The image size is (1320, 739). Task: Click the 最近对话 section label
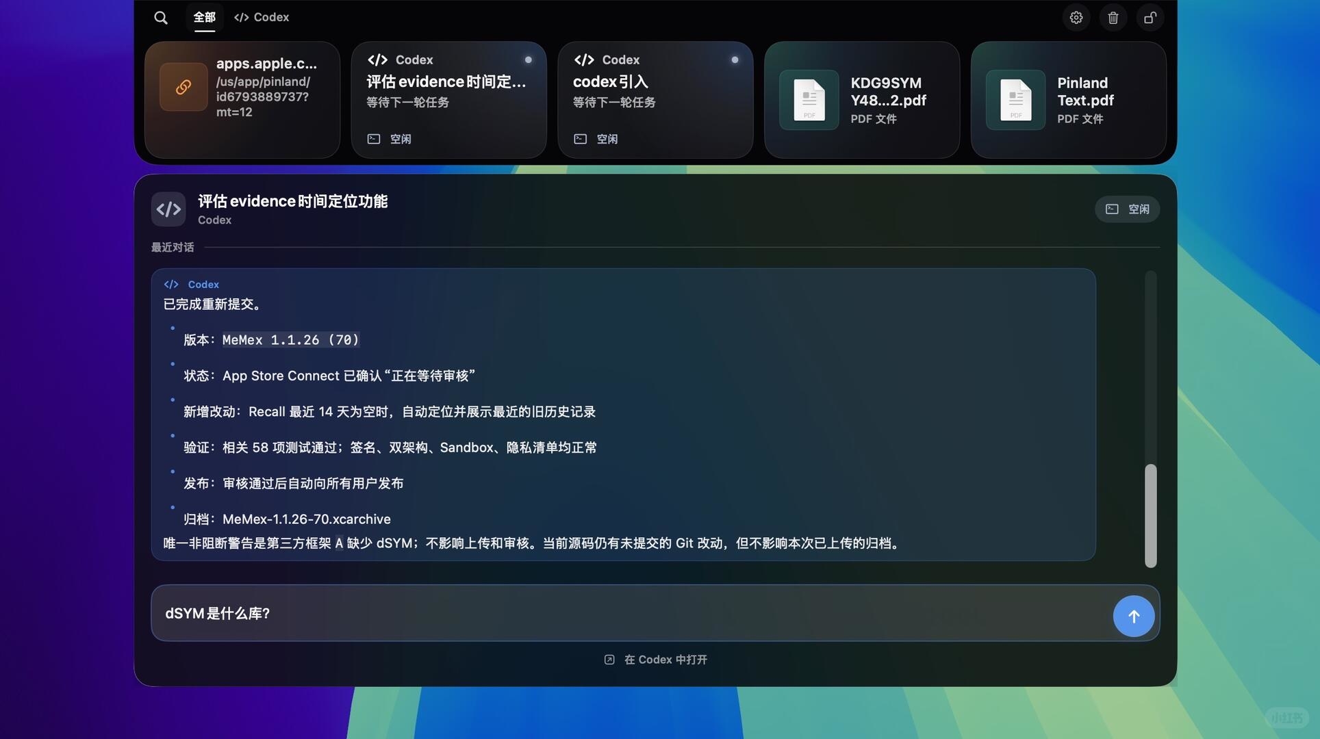pyautogui.click(x=173, y=248)
